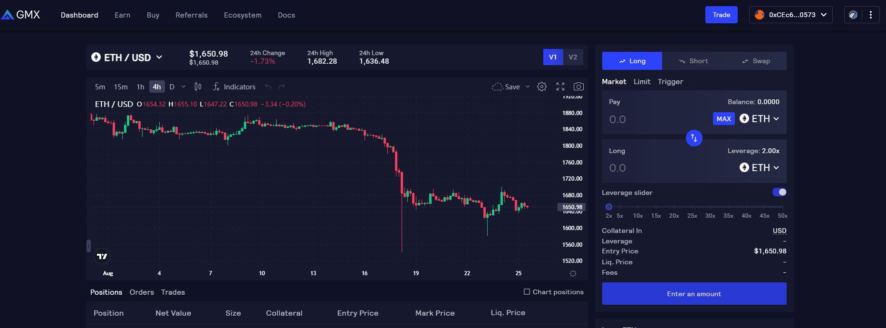Enable the Chart positions checkbox
886x328 pixels.
[x=527, y=292]
